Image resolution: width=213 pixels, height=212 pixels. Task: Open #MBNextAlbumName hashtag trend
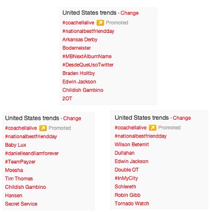[87, 56]
